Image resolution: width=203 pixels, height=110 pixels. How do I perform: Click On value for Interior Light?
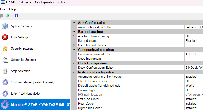[194, 90]
